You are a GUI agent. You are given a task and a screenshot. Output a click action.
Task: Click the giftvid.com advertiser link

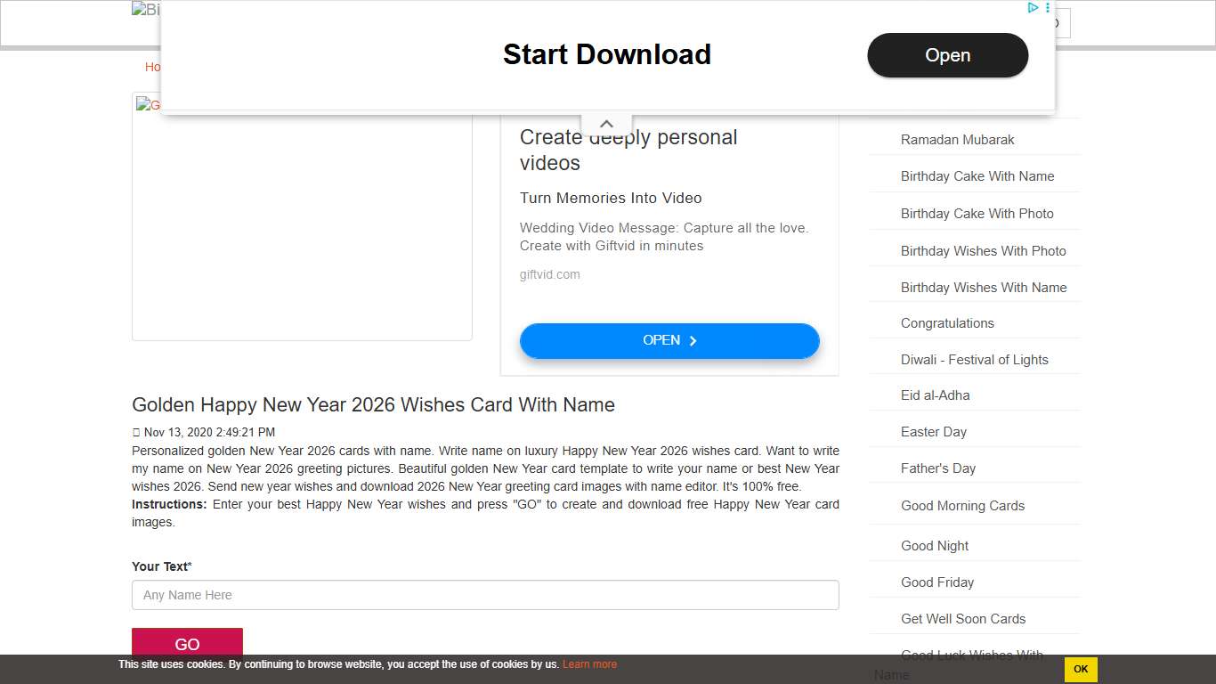click(549, 274)
